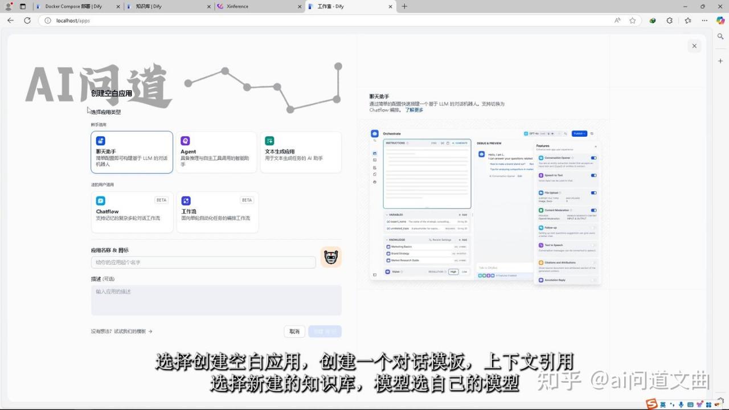The image size is (729, 410).
Task: Open Copilot in browser toolbar
Action: [x=720, y=20]
